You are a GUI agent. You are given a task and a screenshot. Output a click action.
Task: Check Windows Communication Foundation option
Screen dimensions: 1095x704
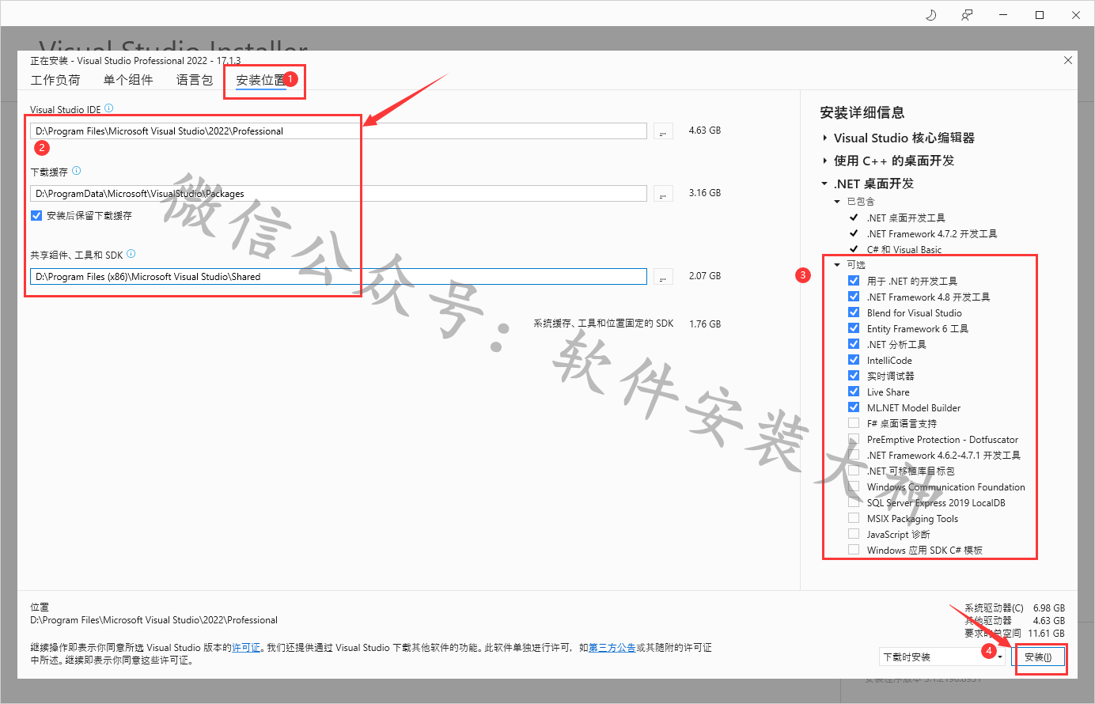(x=854, y=486)
